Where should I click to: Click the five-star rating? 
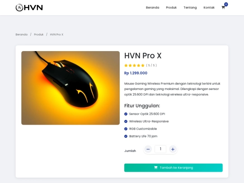(x=135, y=66)
